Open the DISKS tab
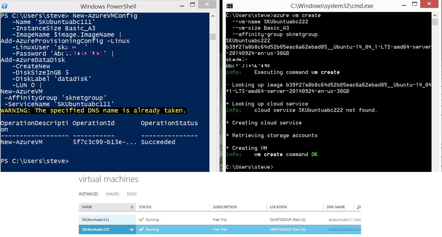The image size is (442, 237). click(x=132, y=194)
